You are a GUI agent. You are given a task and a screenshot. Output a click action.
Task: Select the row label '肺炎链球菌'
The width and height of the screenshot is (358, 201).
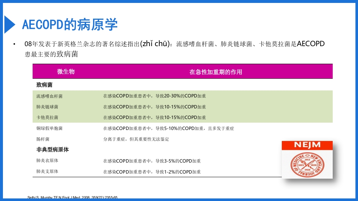tap(47, 107)
